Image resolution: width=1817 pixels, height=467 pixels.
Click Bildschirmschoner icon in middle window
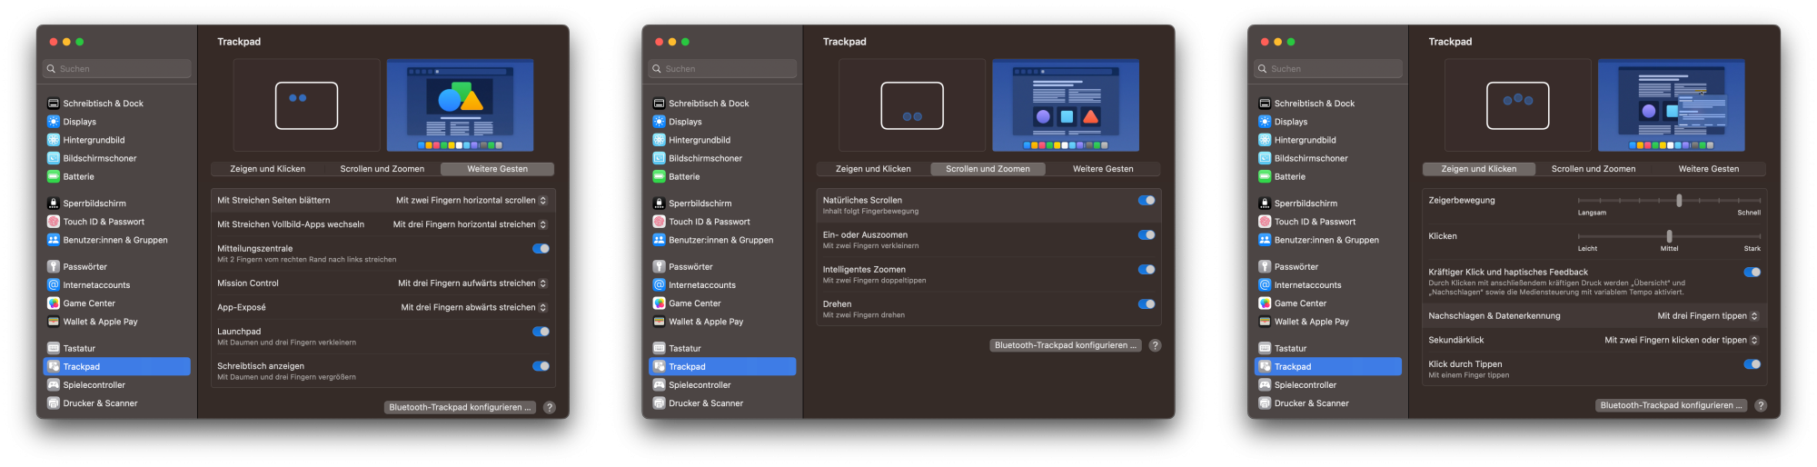coord(660,158)
